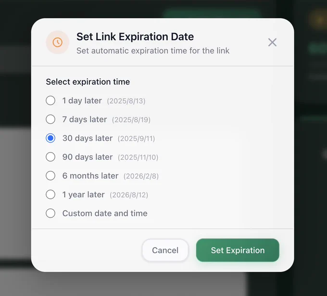Pick the 90 days later radio button
The image size is (327, 296).
(50, 157)
